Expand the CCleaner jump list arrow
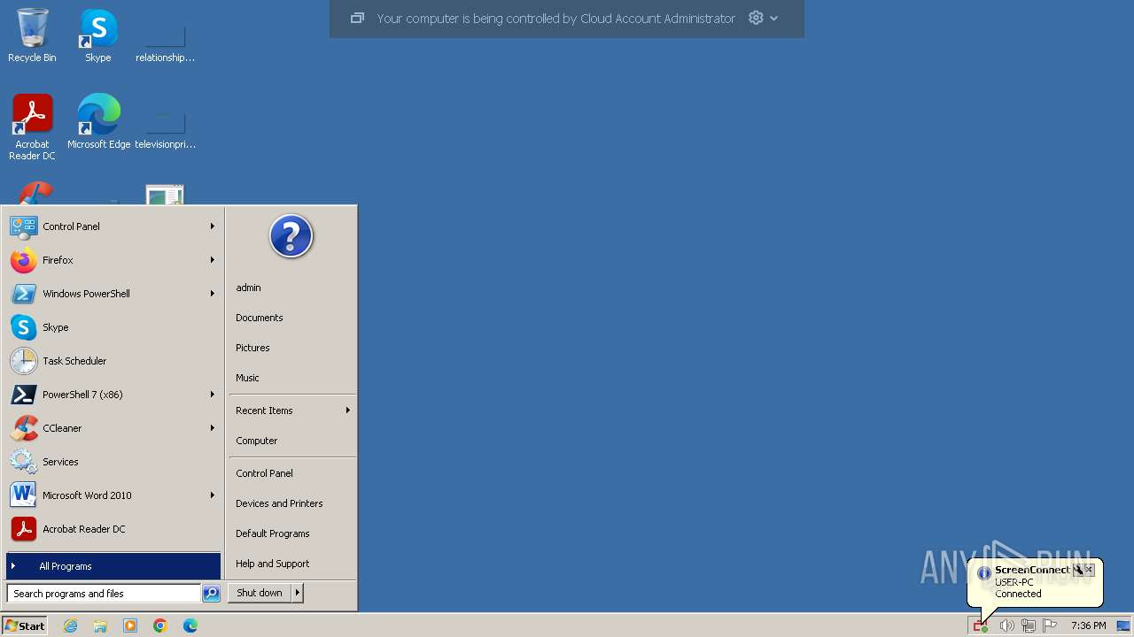Screen dimensions: 1134x637 (213, 428)
